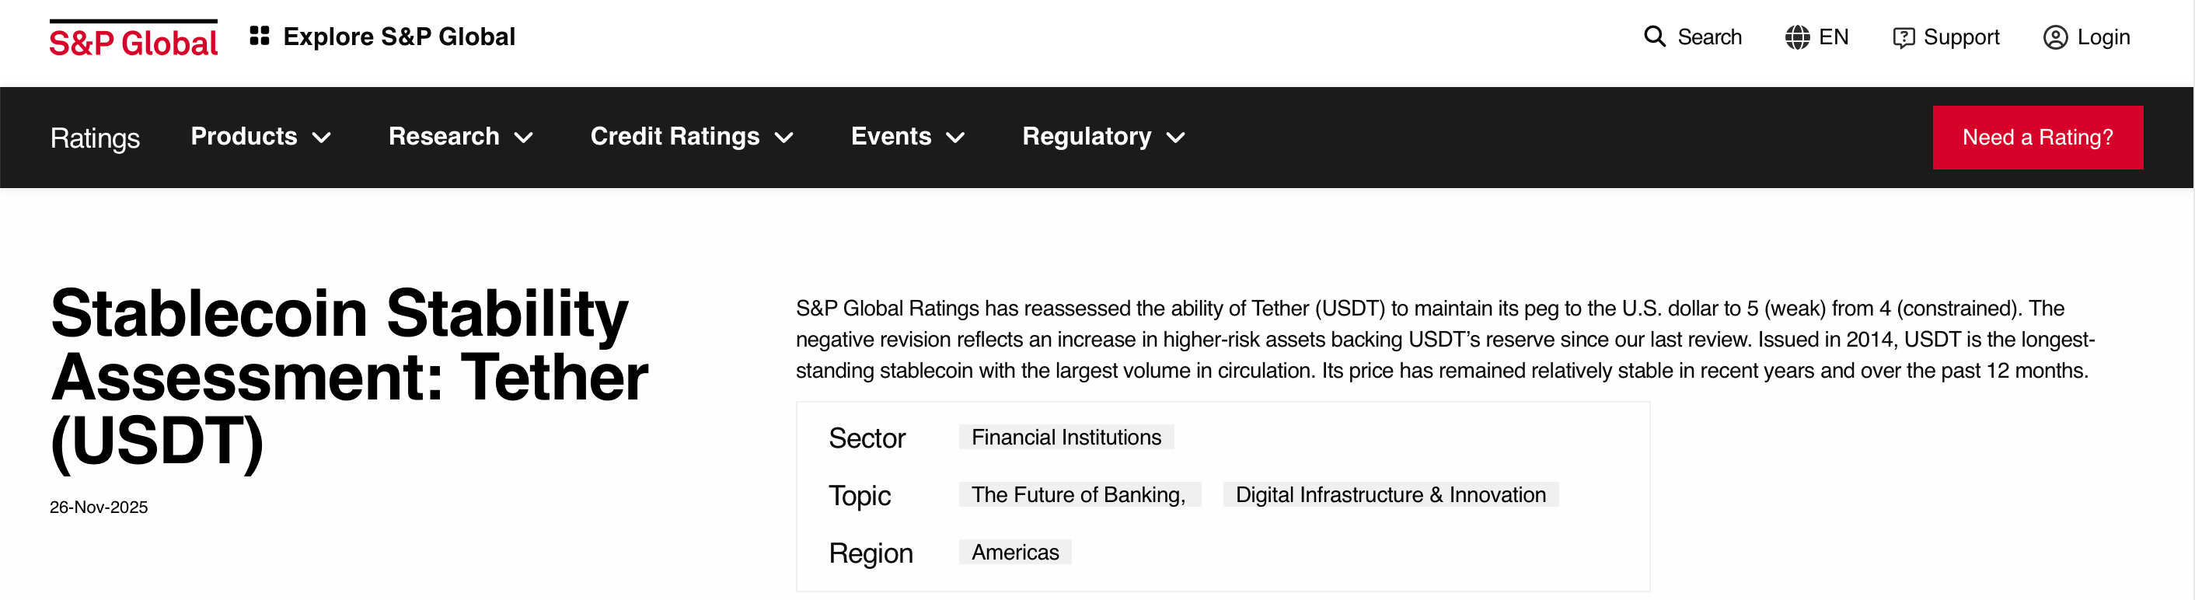Image resolution: width=2195 pixels, height=600 pixels.
Task: Click the S&P Global logo
Action: click(x=134, y=40)
